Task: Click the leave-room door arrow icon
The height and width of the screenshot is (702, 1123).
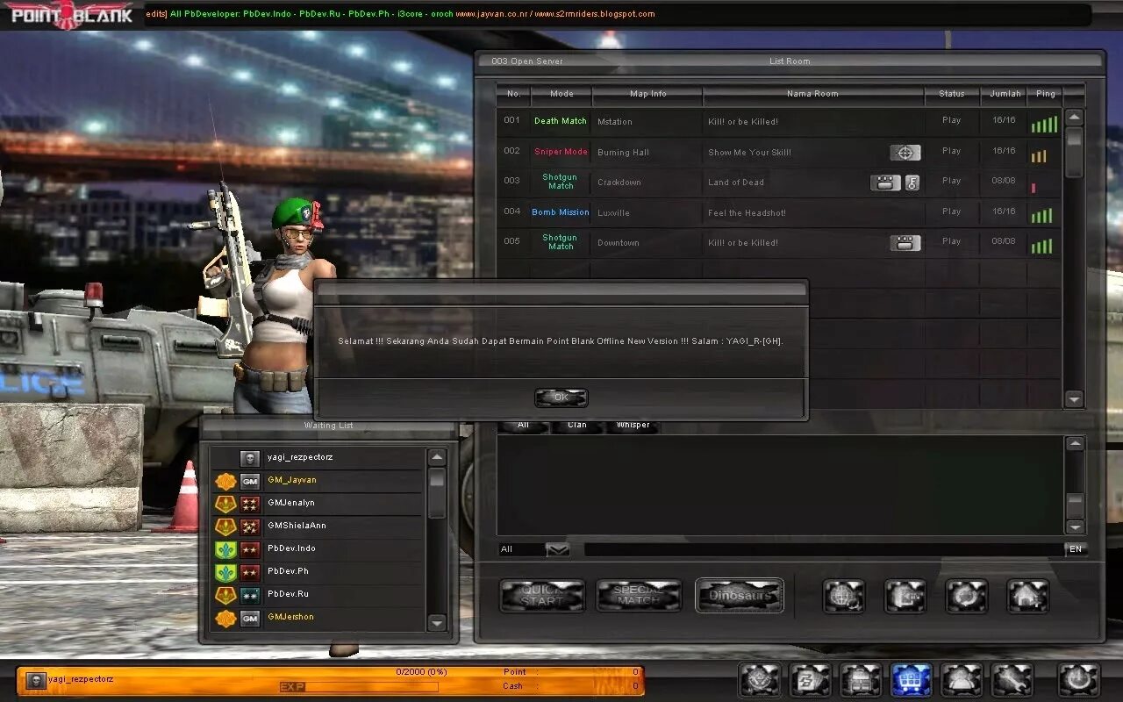Action: point(905,596)
